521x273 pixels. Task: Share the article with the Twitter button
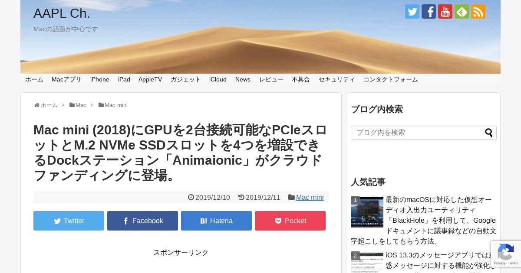[69, 221]
